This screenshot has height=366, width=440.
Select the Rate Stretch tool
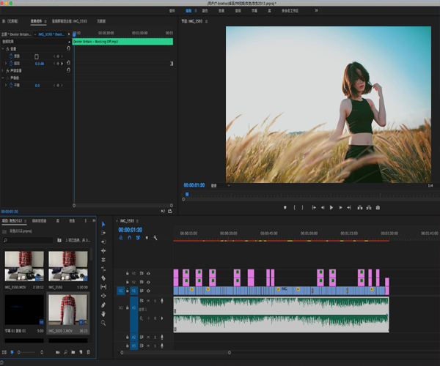[103, 269]
